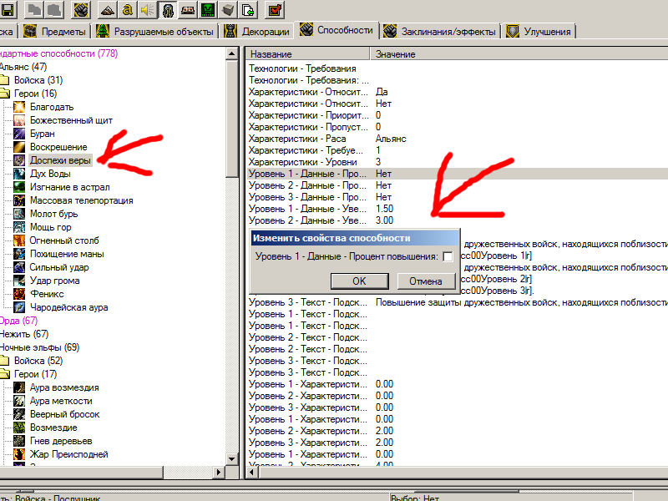Click the Молот бурь ability icon
The image size is (668, 501).
pyautogui.click(x=19, y=214)
